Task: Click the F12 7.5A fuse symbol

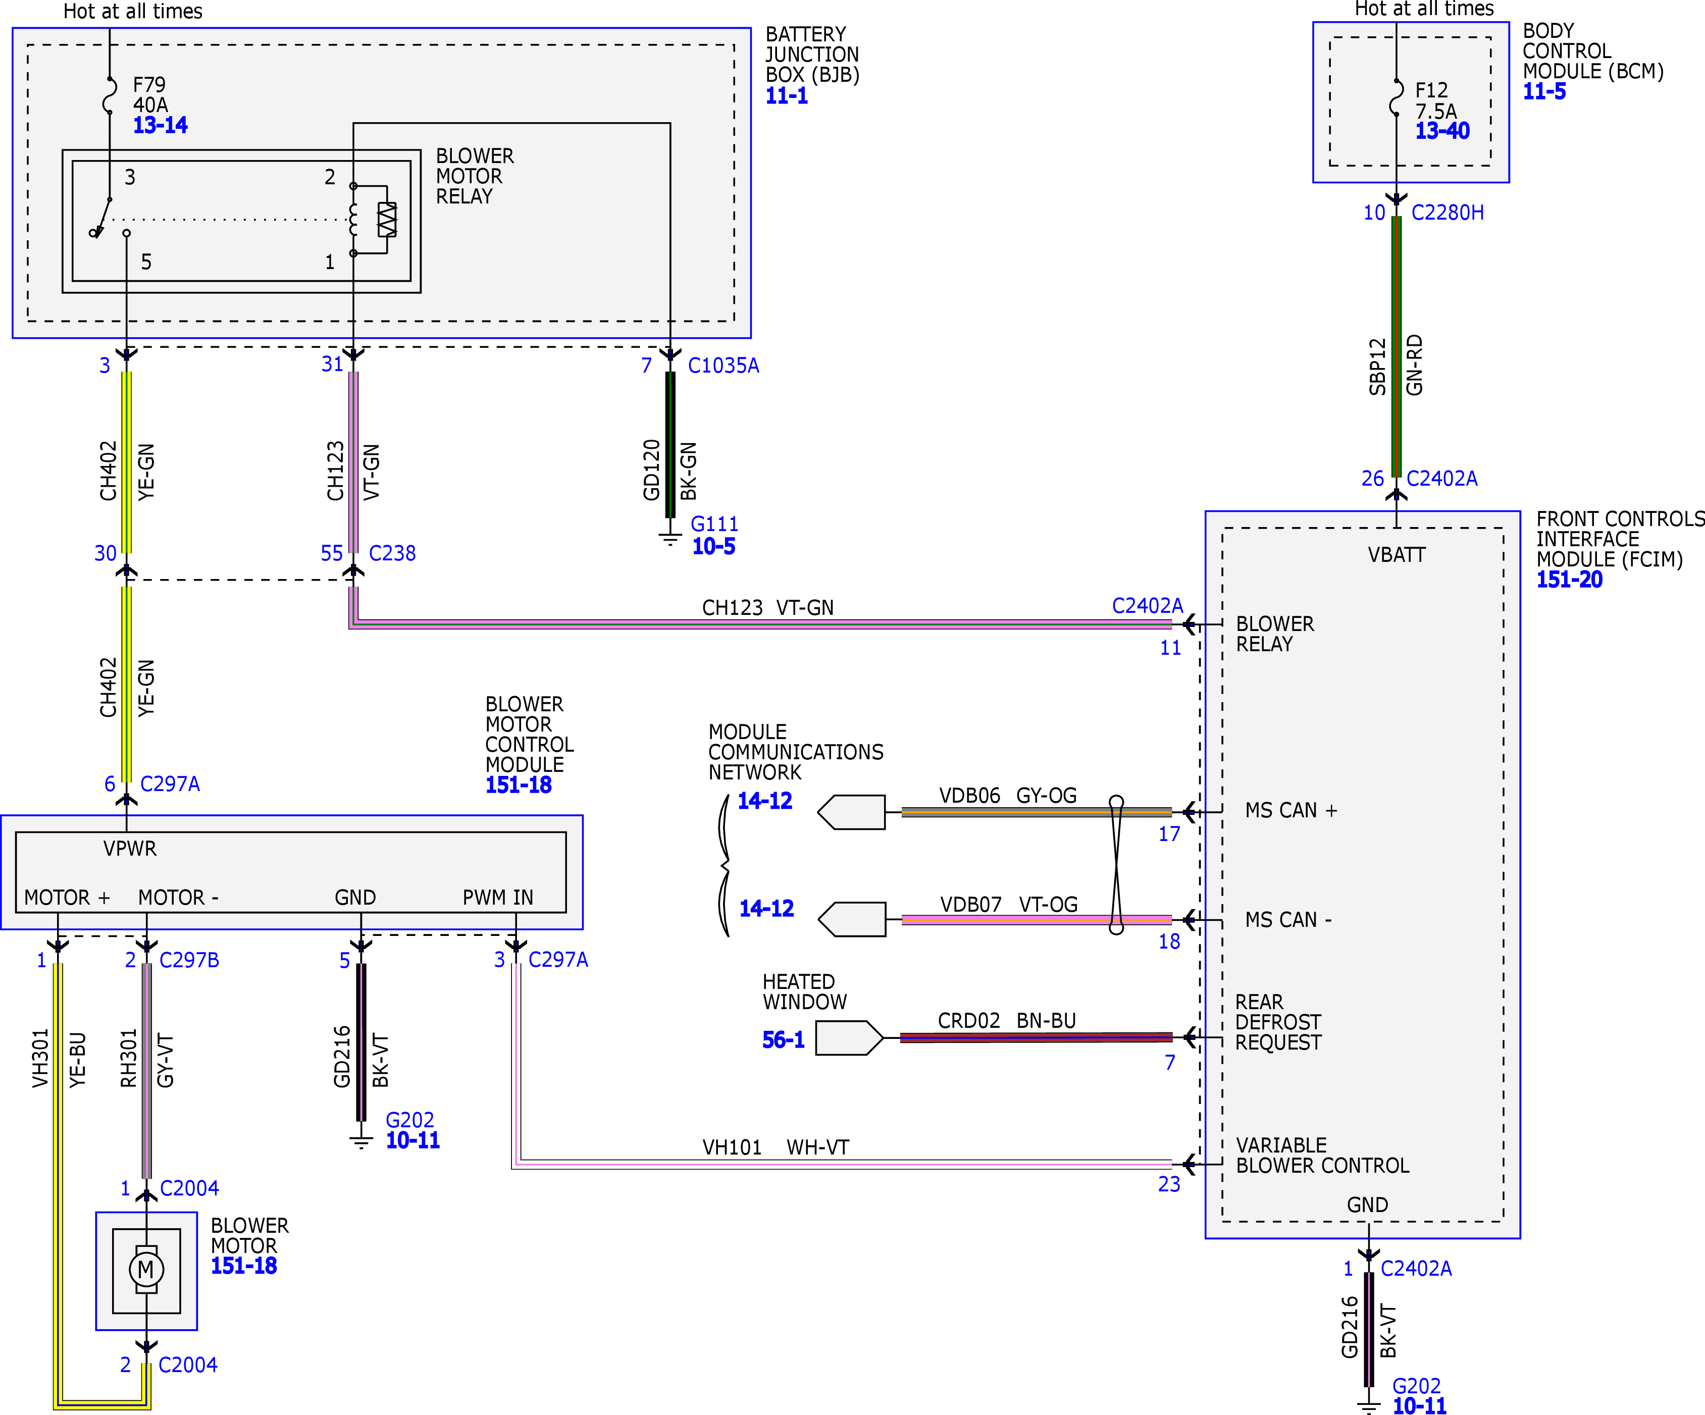Action: point(1396,97)
